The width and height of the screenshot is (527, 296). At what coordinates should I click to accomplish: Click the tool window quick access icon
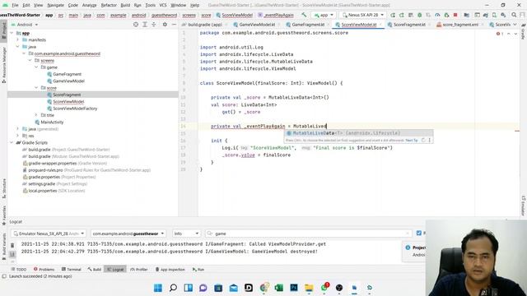click(4, 276)
